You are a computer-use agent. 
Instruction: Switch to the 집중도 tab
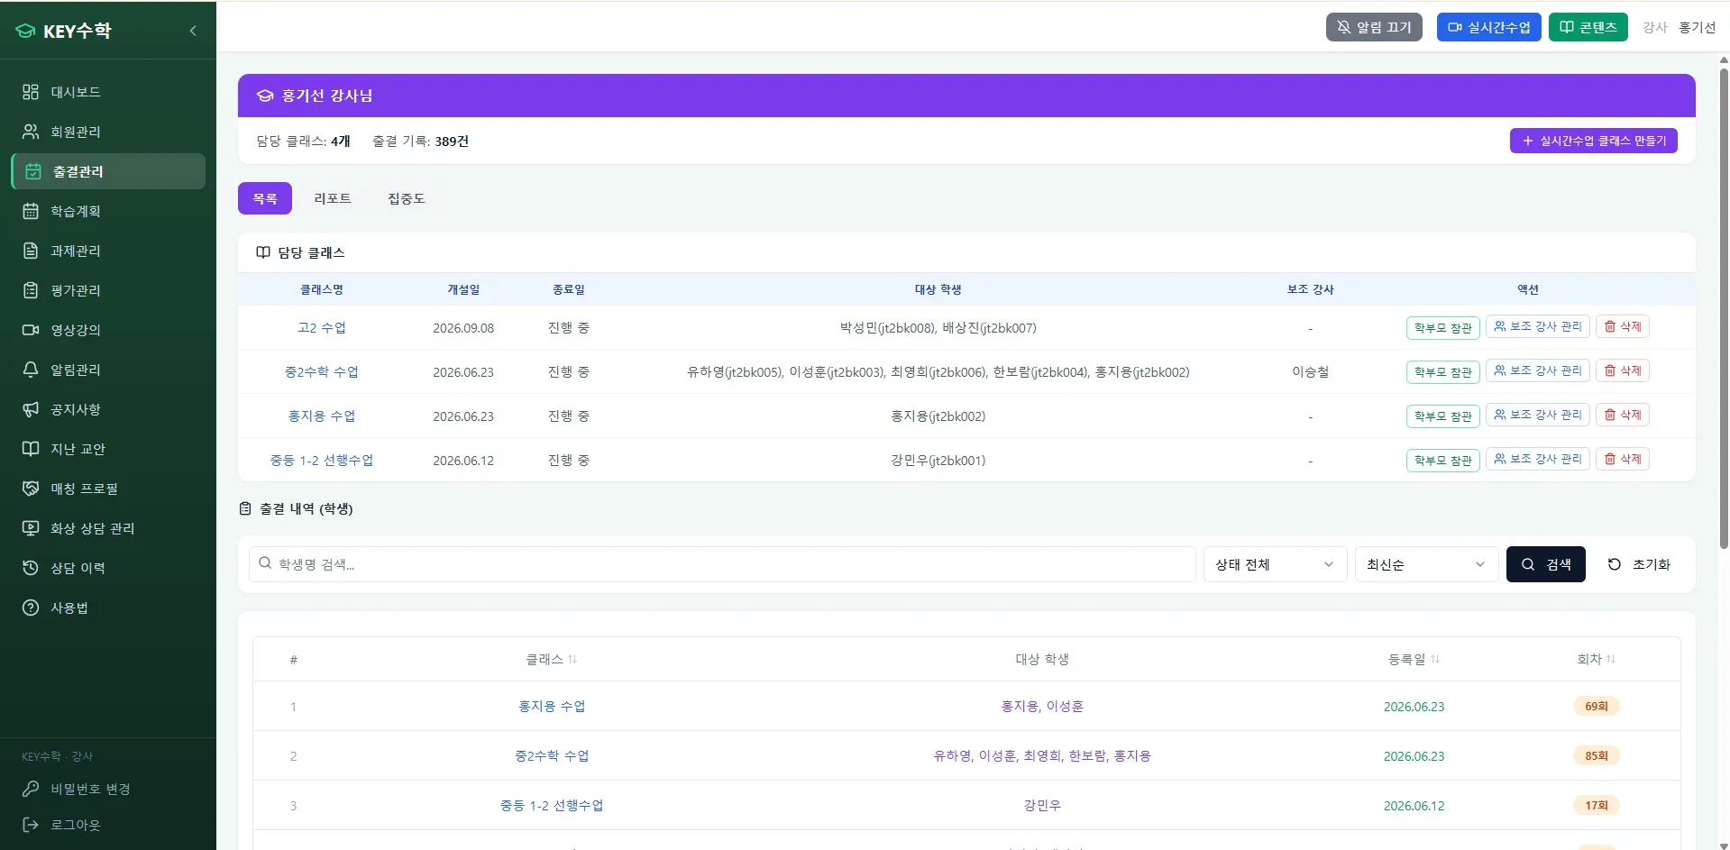click(x=406, y=198)
